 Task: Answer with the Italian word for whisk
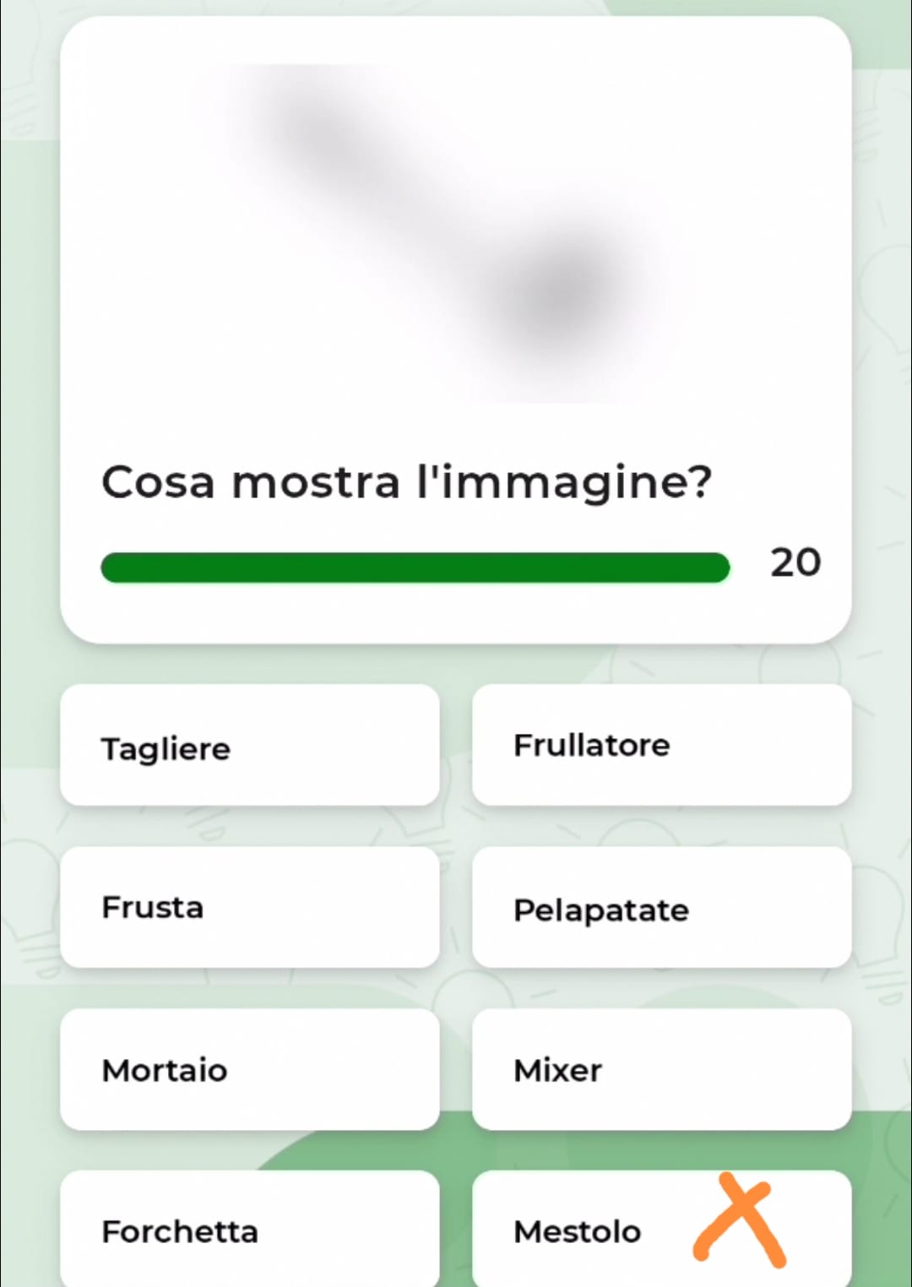(250, 908)
